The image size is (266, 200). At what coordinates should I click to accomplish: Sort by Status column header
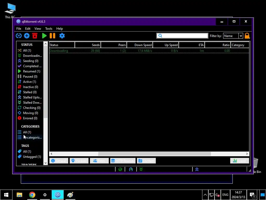click(62, 45)
